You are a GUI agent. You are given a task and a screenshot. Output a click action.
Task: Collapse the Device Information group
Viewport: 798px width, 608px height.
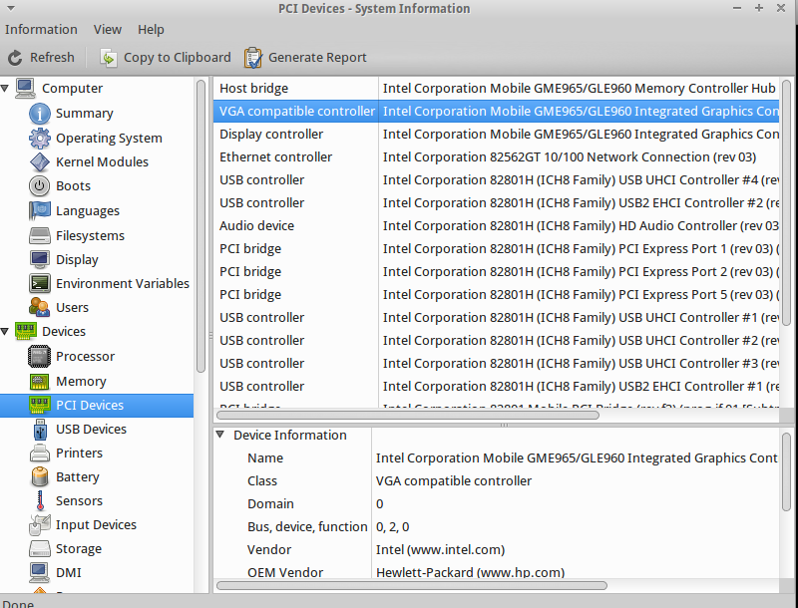pos(220,436)
